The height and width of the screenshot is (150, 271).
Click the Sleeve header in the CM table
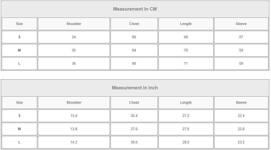241,24
